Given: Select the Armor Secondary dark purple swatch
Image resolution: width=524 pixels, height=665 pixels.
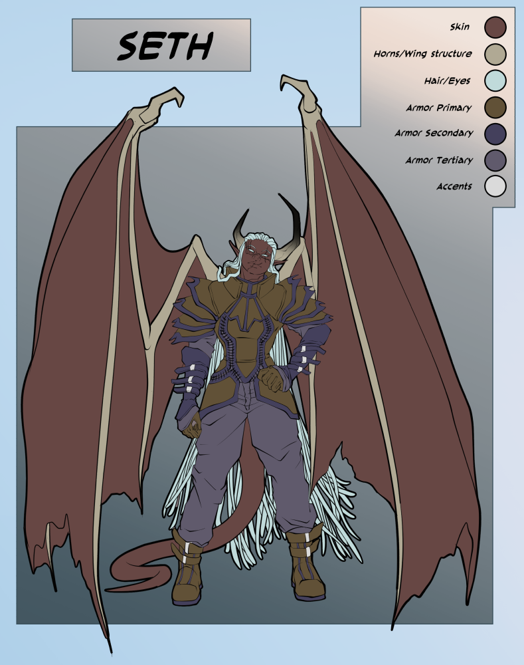Looking at the screenshot, I should (x=495, y=134).
